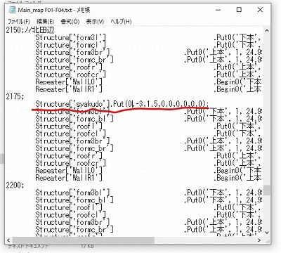Click the Notepad icon in title bar
This screenshot has height=253, width=281.
click(12, 10)
